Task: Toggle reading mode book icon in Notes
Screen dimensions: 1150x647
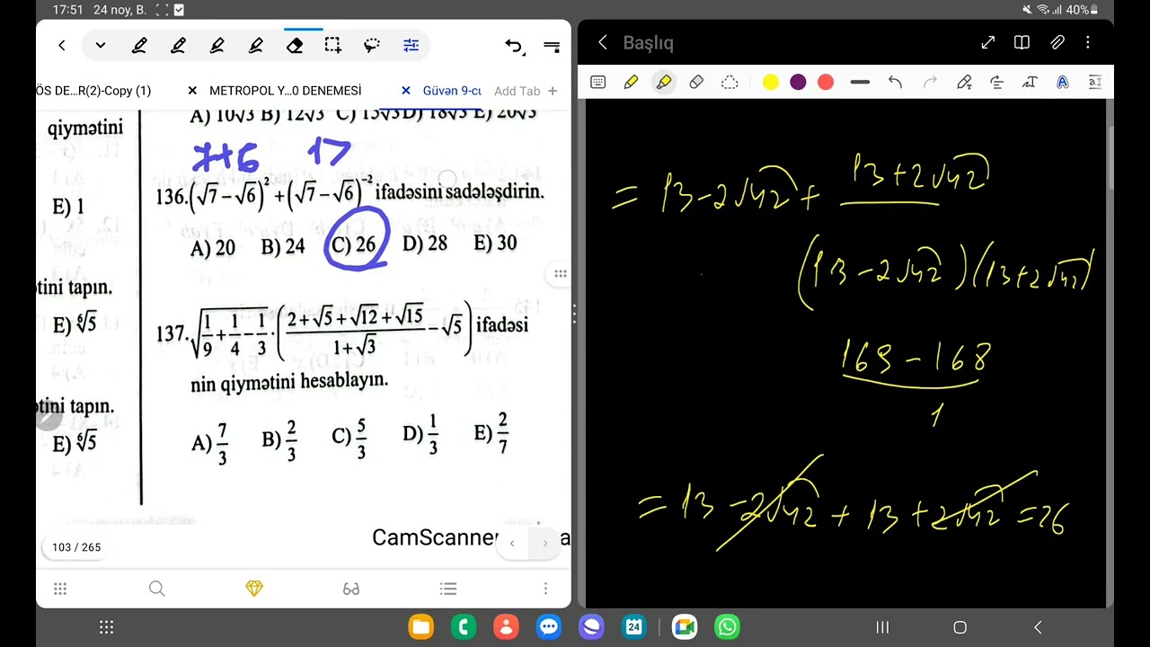Action: (x=1022, y=42)
